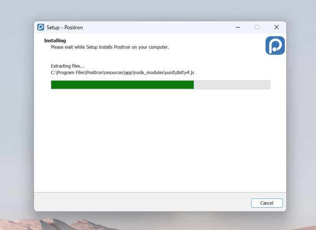The width and height of the screenshot is (316, 230).
Task: Click the unfilled gray part of the progress bar
Action: coord(232,85)
